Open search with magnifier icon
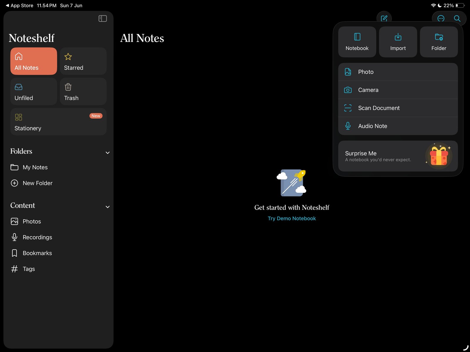 (457, 18)
